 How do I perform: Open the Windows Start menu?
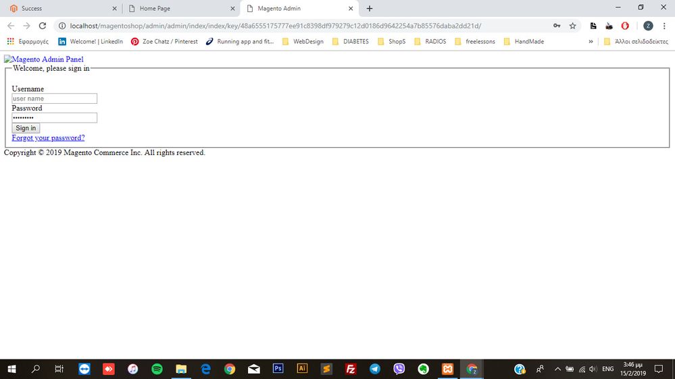(11, 369)
